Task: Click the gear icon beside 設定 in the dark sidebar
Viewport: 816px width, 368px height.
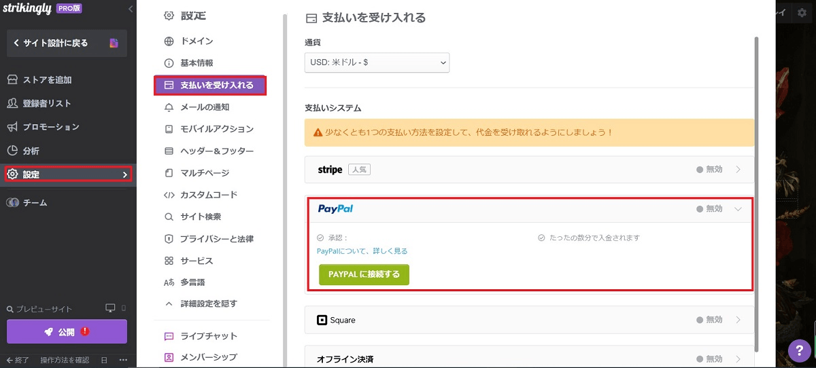Action: pyautogui.click(x=12, y=174)
